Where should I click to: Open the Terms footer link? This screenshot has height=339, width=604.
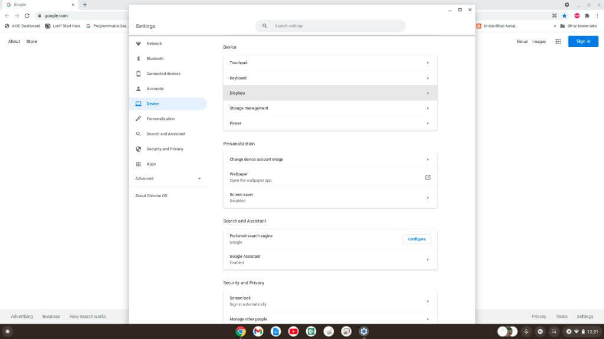tap(562, 316)
